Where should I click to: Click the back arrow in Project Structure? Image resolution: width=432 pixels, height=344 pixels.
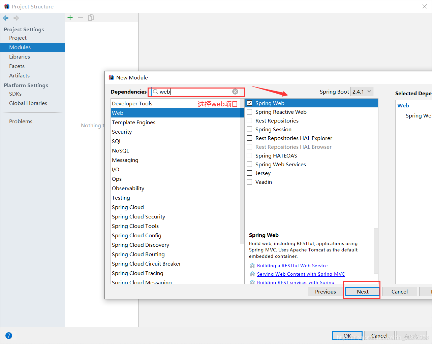(6, 18)
